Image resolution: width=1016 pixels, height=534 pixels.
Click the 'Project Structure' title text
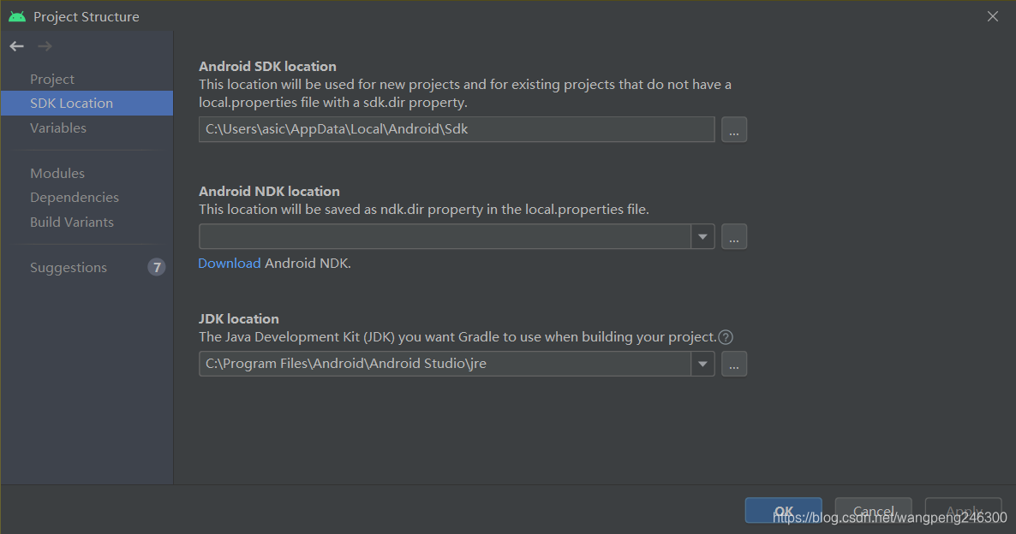tap(87, 17)
